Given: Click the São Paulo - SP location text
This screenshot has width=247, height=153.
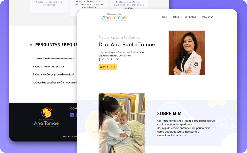Looking at the screenshot, I should click(x=110, y=59).
